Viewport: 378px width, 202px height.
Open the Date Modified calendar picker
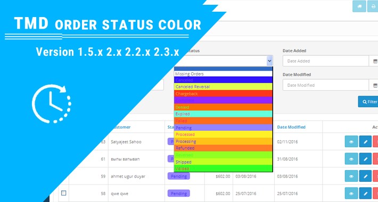pyautogui.click(x=374, y=85)
